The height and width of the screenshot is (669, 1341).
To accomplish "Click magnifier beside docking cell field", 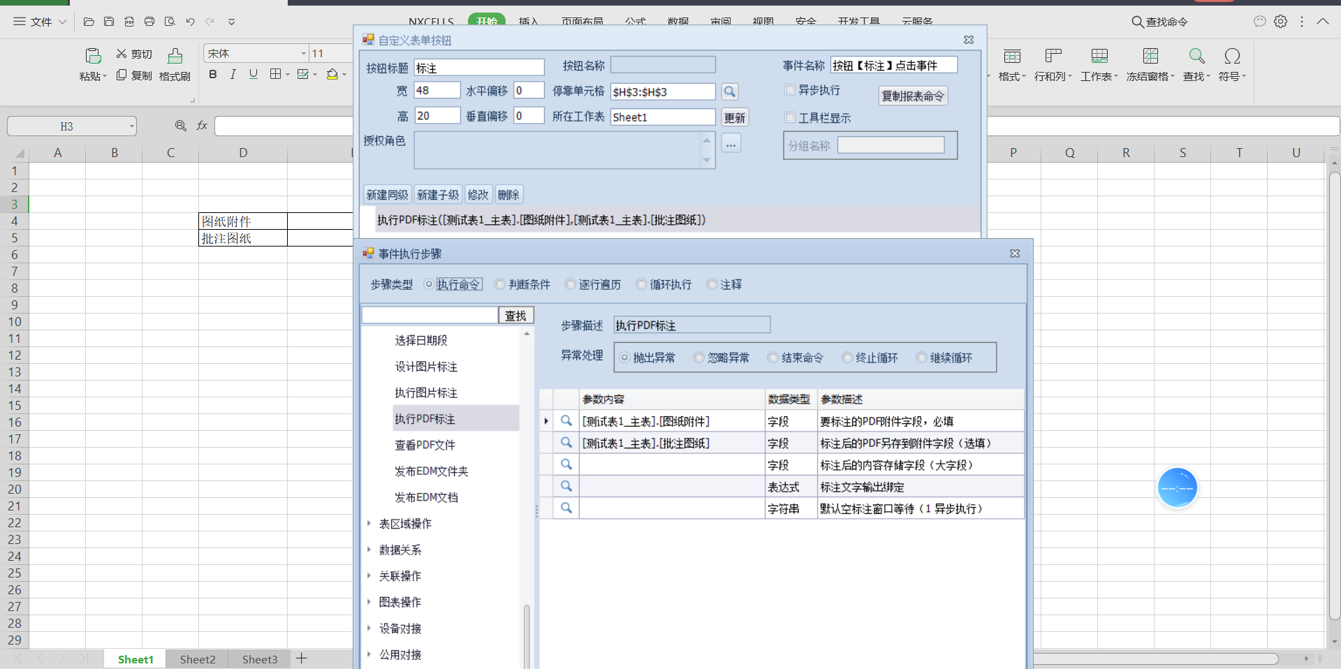I will point(729,91).
